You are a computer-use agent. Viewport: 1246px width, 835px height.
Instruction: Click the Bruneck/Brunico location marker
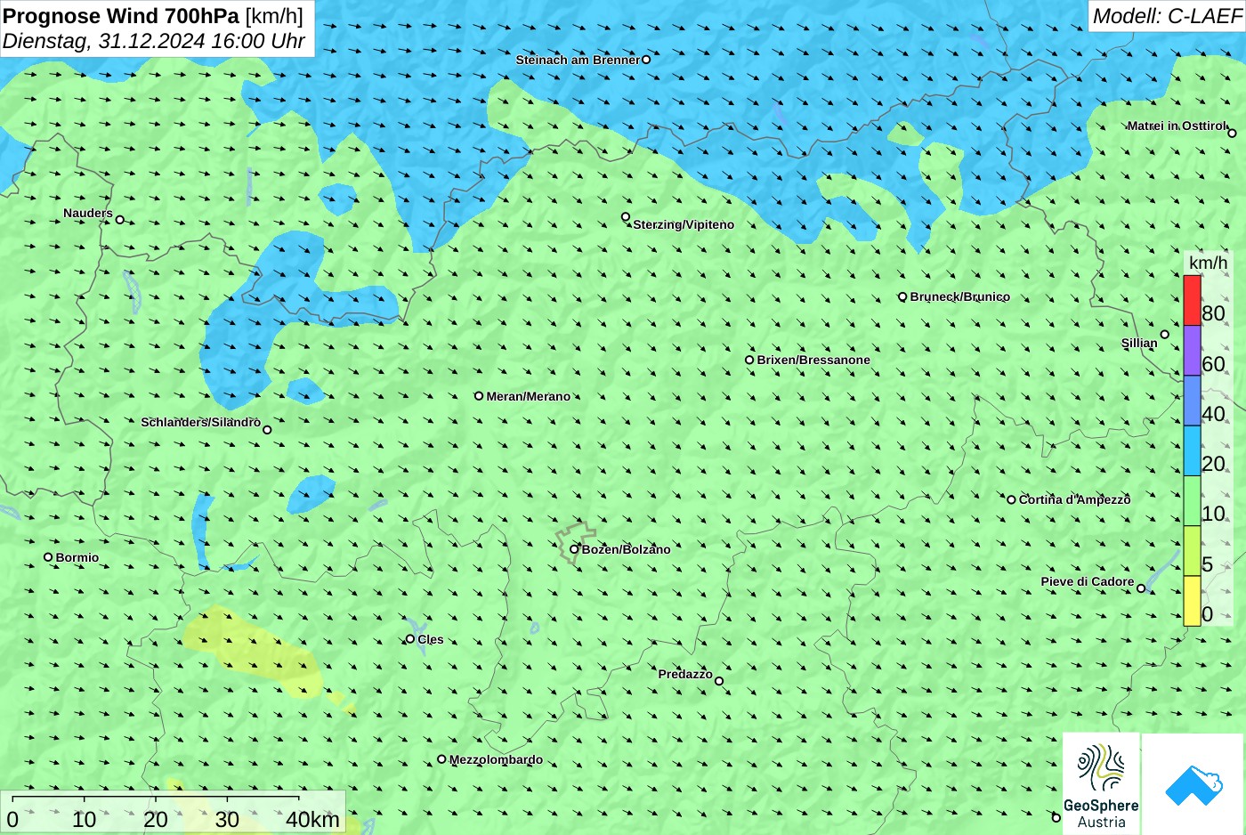[902, 297]
